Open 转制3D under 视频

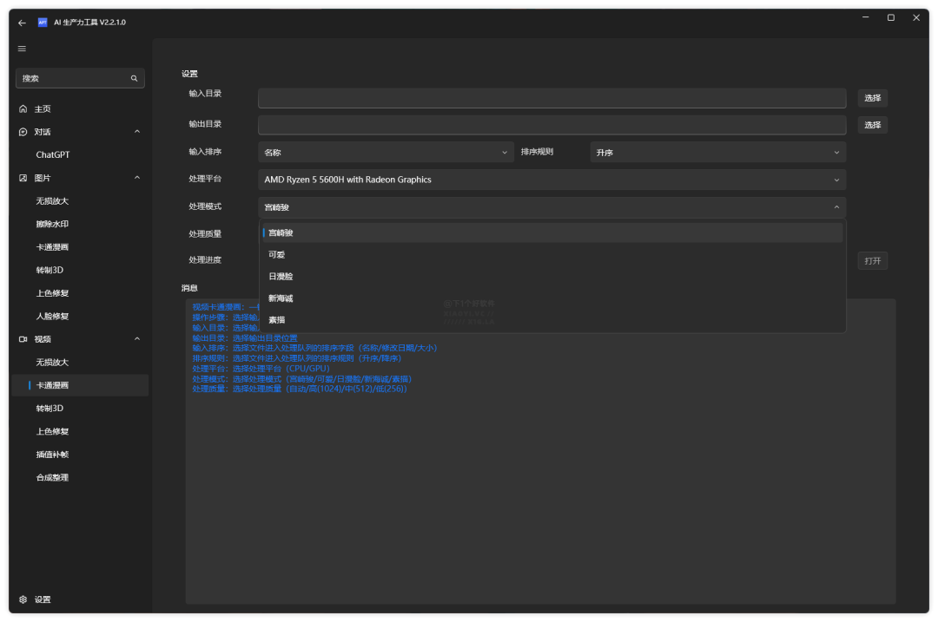80,408
